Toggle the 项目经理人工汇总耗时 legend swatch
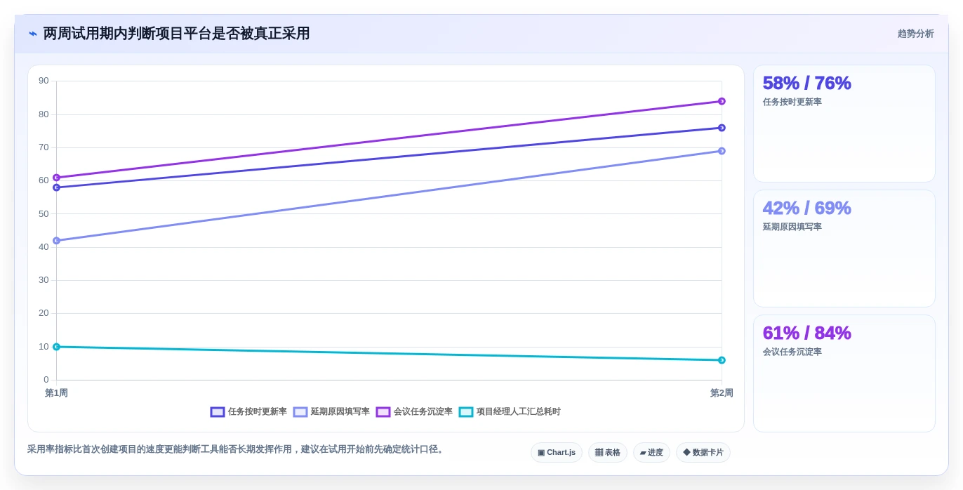The height and width of the screenshot is (490, 963). tap(466, 412)
